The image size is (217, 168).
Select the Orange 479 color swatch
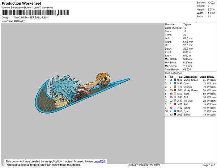tap(175, 87)
